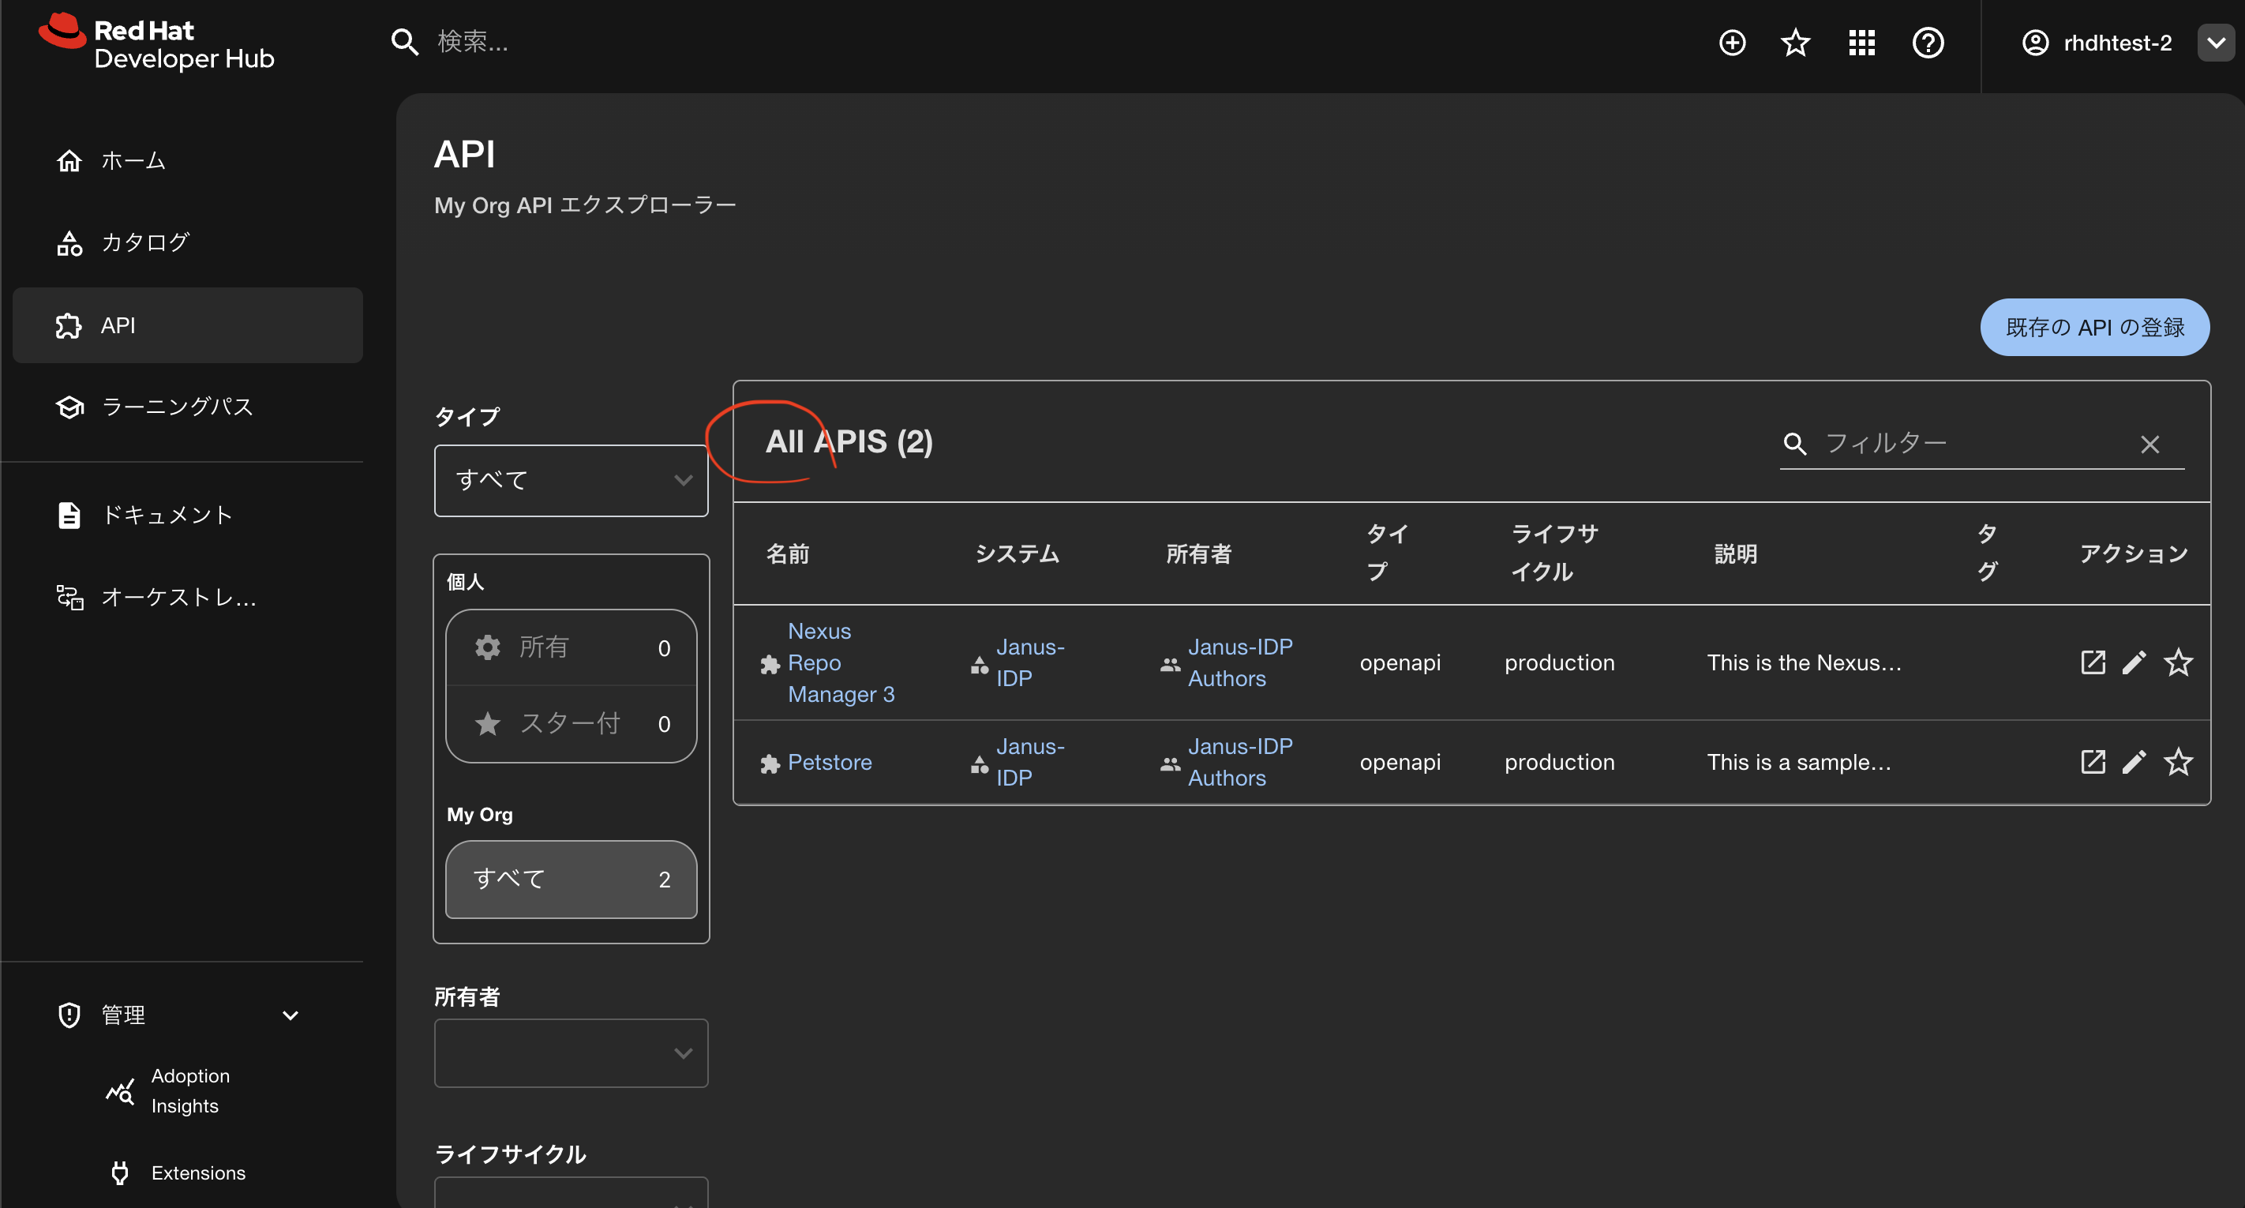
Task: Select the スター付 starred filter
Action: (x=571, y=723)
